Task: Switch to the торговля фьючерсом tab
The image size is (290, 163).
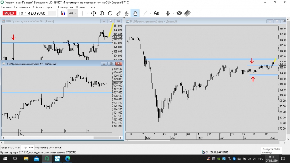Action: (x=48, y=148)
